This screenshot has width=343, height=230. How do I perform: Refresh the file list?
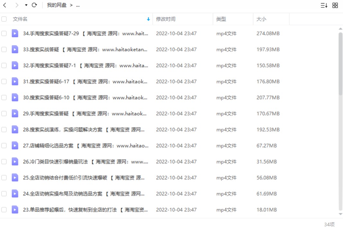coord(34,5)
